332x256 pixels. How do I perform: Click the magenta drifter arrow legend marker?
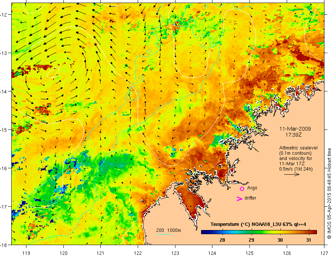(240, 198)
